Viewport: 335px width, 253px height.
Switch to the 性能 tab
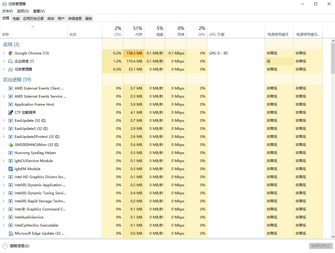(16, 18)
